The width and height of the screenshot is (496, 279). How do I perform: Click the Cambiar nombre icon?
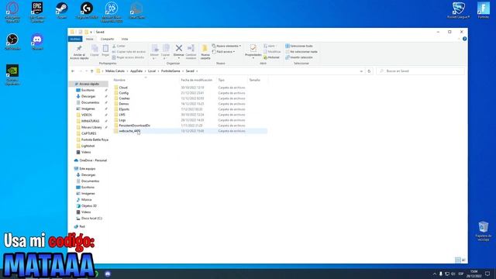pos(191,48)
